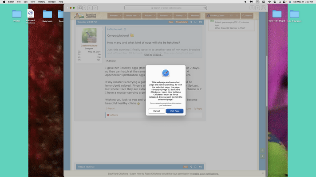Bookmark post #13

click(195, 167)
